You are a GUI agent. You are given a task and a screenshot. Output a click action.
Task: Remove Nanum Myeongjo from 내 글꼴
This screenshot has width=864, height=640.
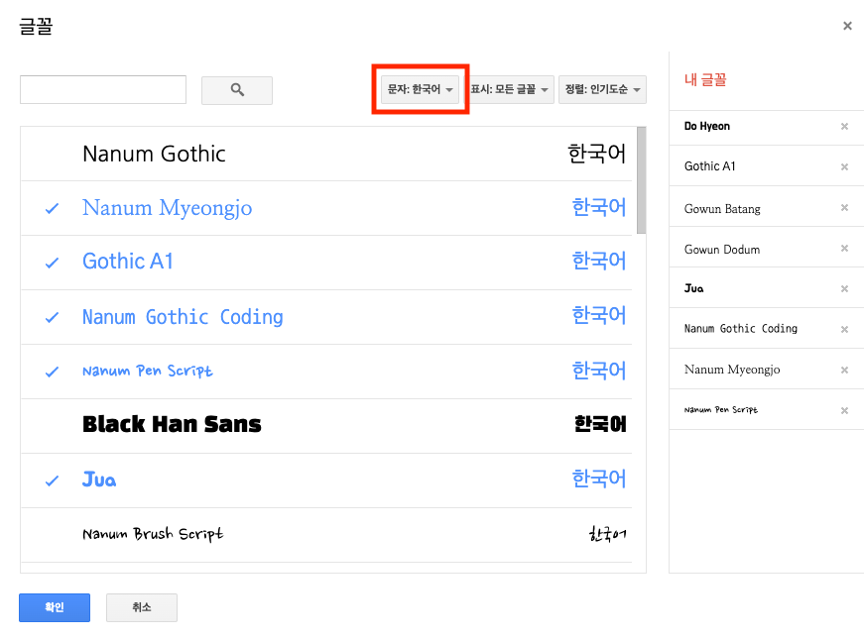click(x=844, y=371)
